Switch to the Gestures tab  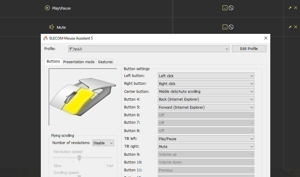point(105,62)
